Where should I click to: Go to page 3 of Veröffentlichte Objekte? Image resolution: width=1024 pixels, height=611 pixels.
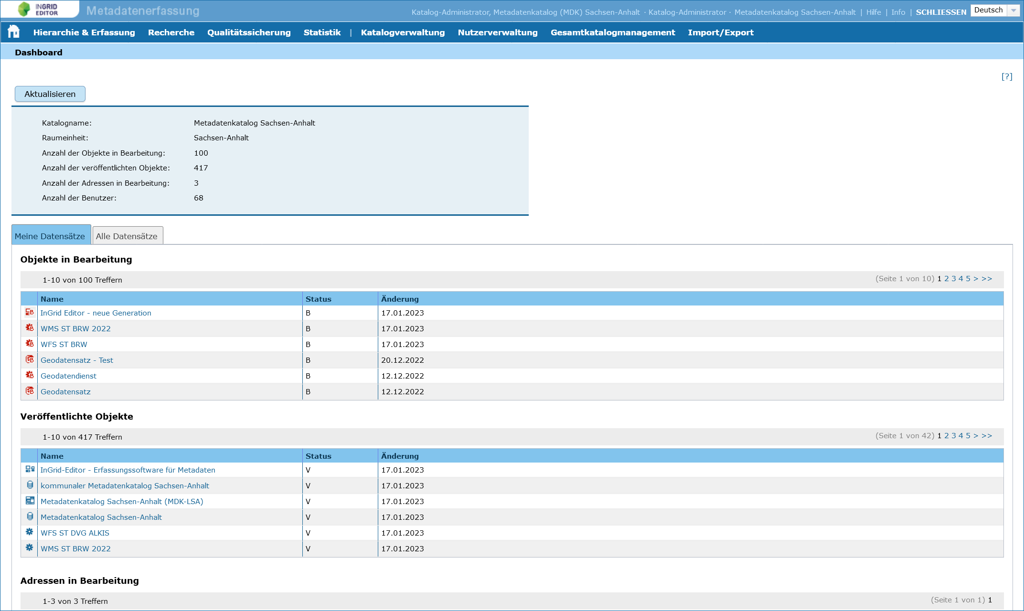(954, 436)
